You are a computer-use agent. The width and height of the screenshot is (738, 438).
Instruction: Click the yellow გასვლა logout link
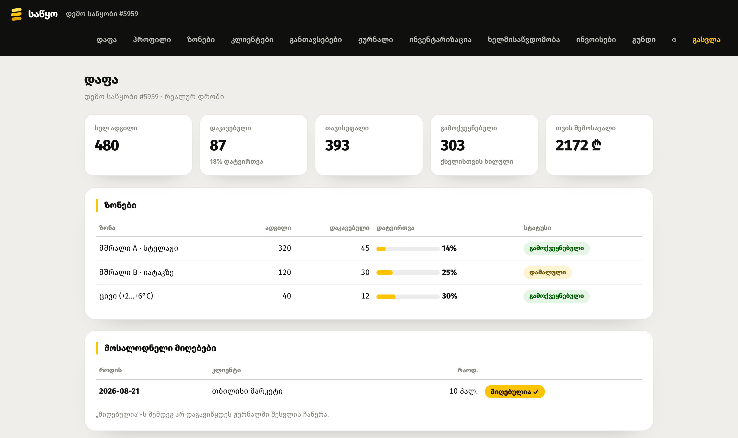click(706, 40)
